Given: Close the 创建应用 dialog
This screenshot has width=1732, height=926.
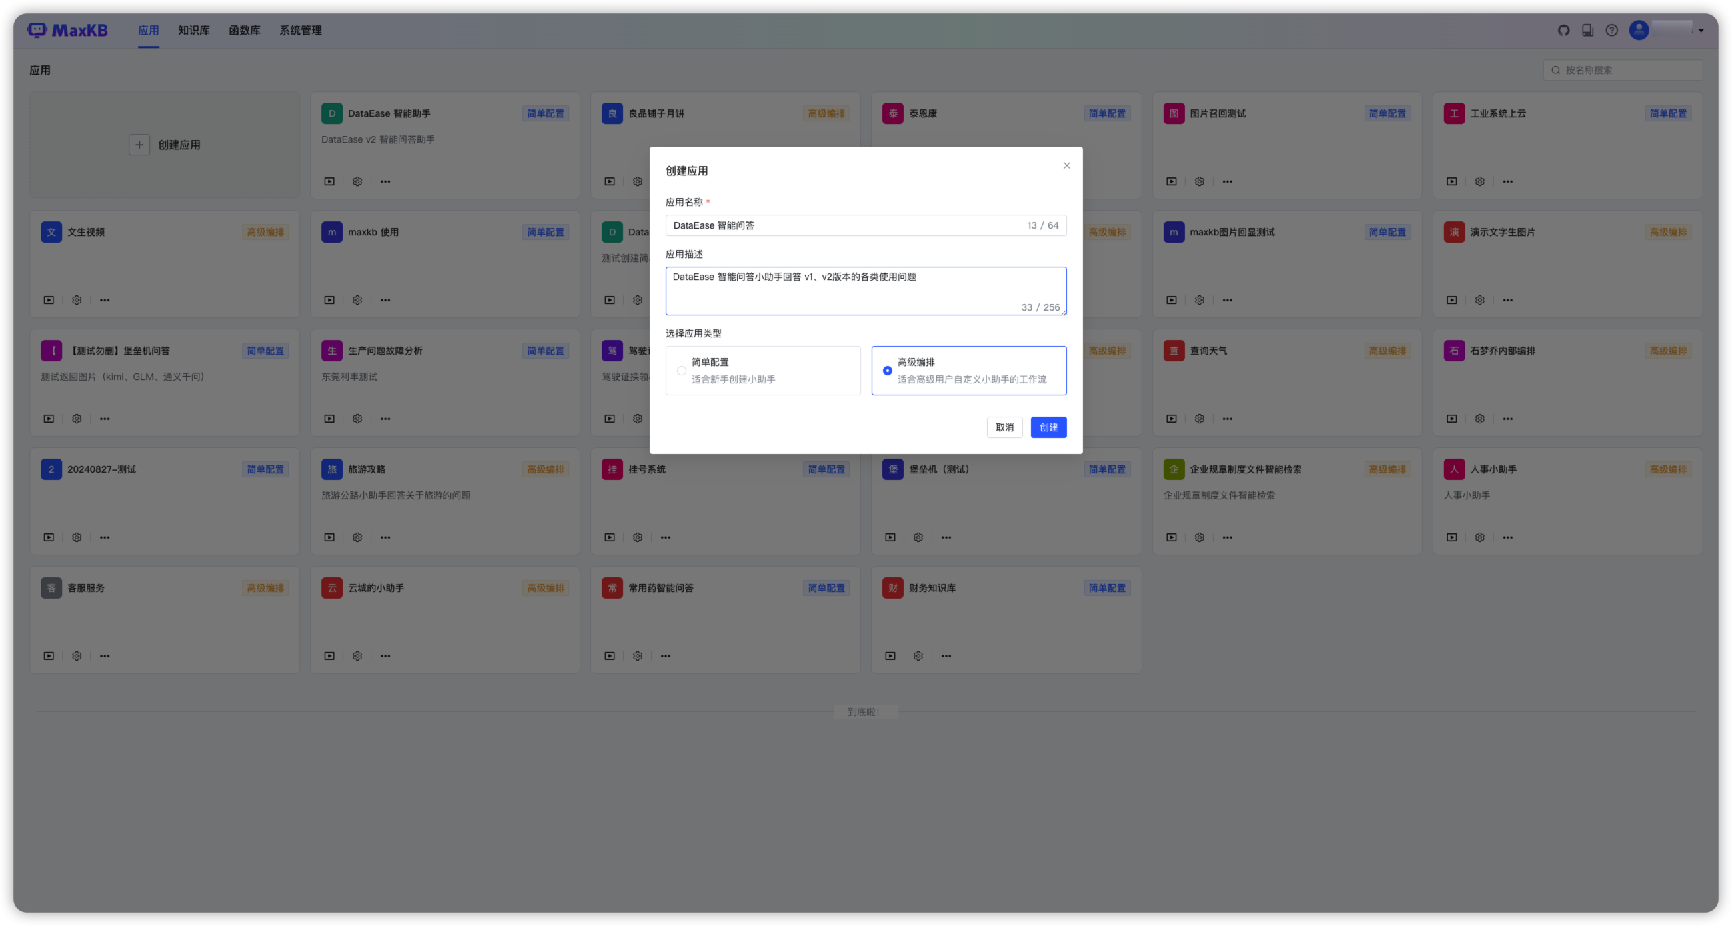Looking at the screenshot, I should click(x=1066, y=165).
